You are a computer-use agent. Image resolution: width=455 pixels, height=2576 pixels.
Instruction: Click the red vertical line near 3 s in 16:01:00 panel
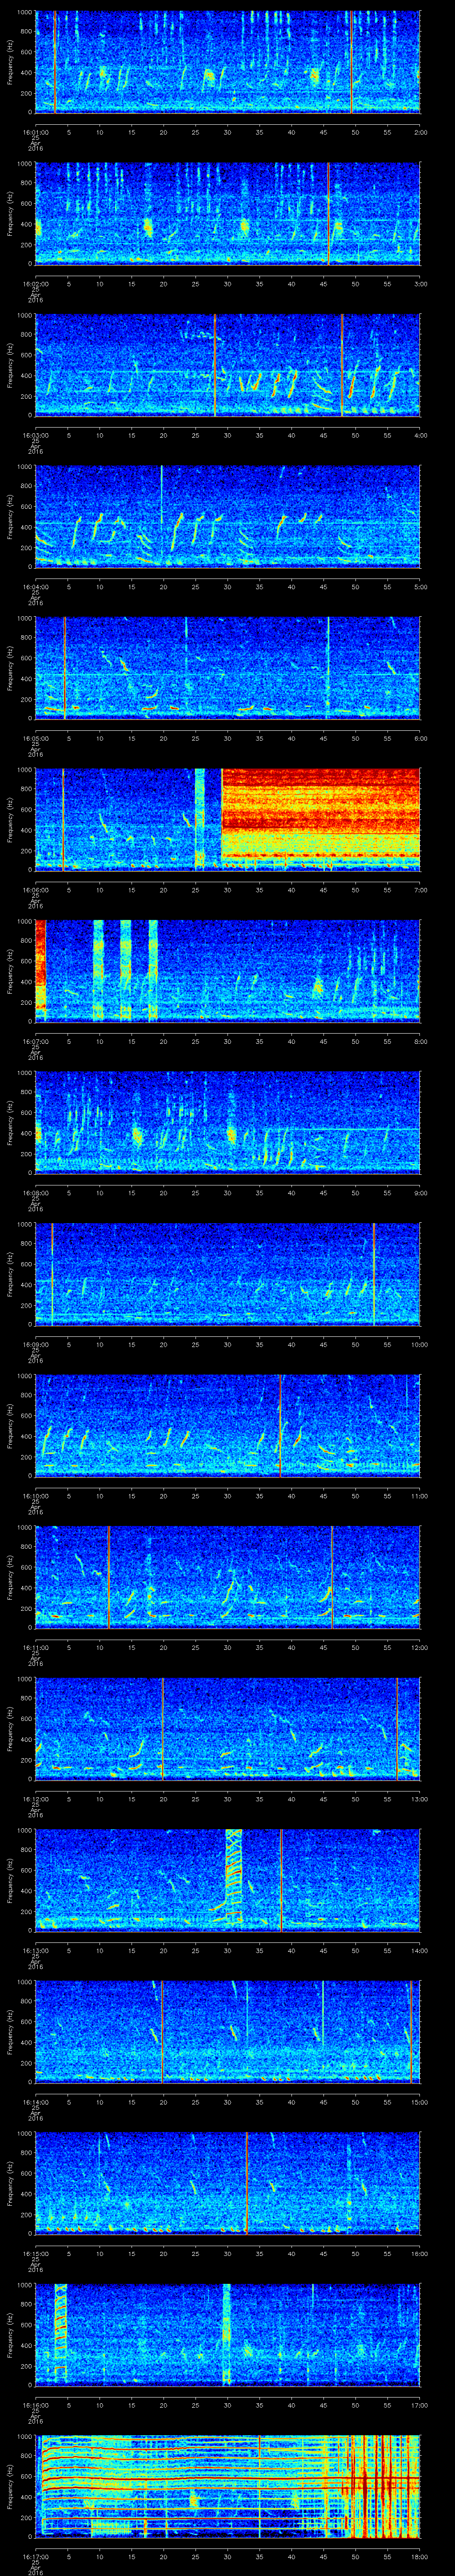pyautogui.click(x=54, y=62)
